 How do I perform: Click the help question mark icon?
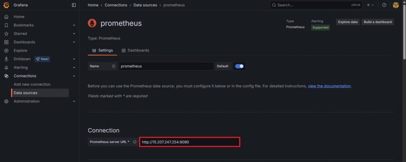pos(384,5)
